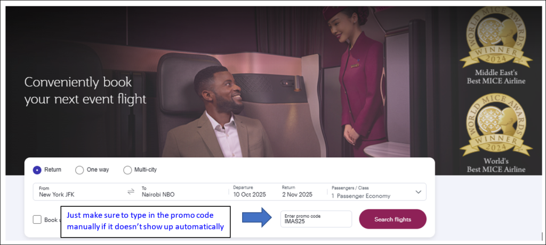The height and width of the screenshot is (245, 546).
Task: Click the World's Best MICE Airline badge
Action: (493, 133)
